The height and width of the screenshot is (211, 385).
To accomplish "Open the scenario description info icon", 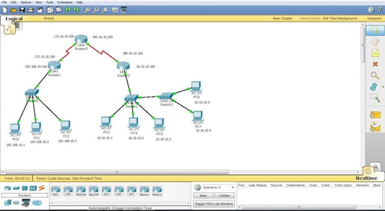I will click(x=197, y=187).
